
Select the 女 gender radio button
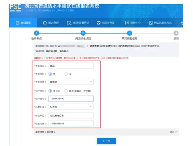[66, 74]
